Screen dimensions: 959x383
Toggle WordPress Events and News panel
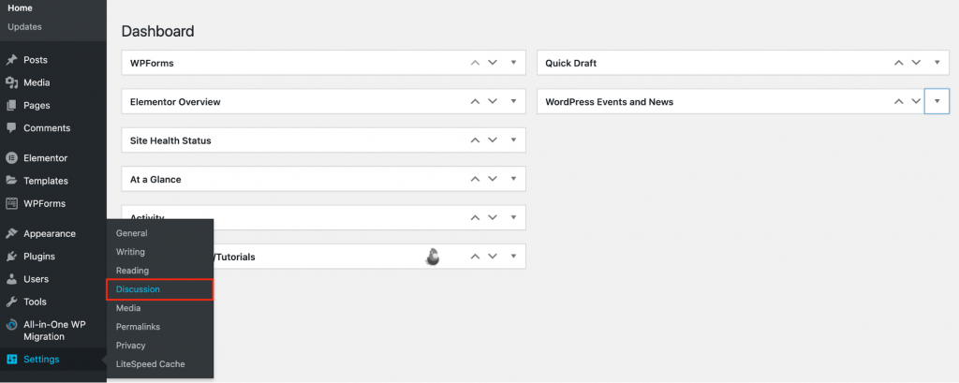[937, 102]
